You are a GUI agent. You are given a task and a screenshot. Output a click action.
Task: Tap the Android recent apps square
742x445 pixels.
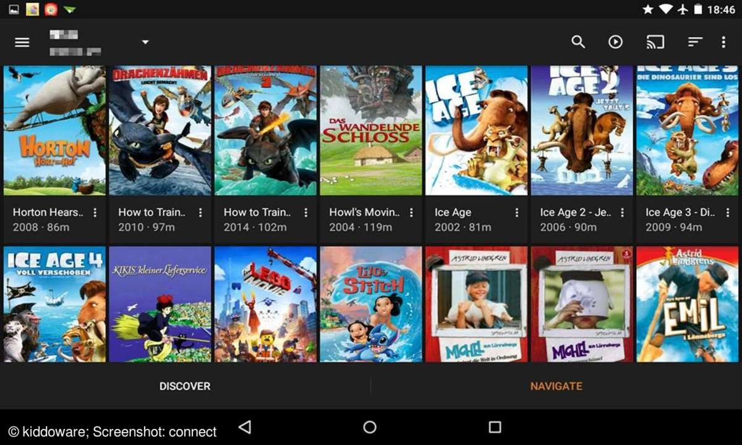[495, 427]
